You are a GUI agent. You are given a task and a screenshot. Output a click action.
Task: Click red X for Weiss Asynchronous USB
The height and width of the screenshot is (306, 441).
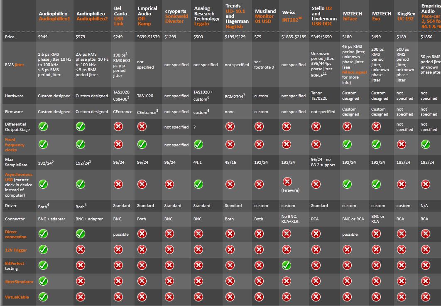click(x=286, y=182)
